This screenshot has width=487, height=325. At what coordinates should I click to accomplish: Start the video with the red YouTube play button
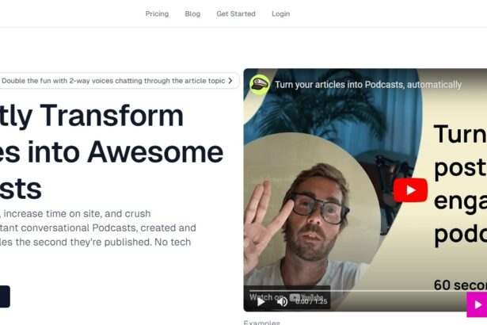click(410, 190)
